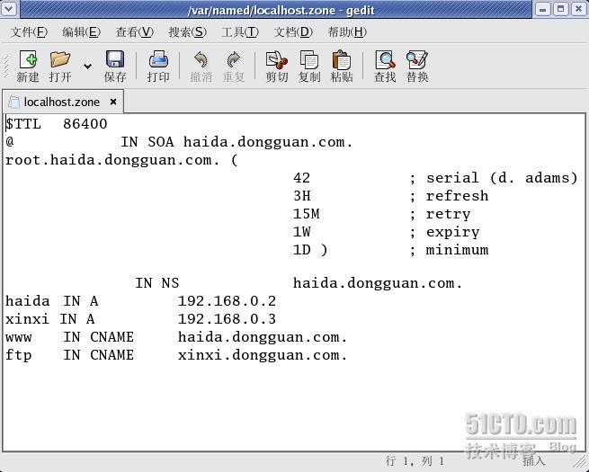The height and width of the screenshot is (472, 589).
Task: Open the 工具(T) menu
Action: [240, 32]
